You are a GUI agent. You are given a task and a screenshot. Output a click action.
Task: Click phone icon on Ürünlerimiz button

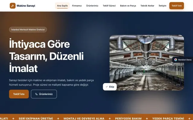pos(36,94)
